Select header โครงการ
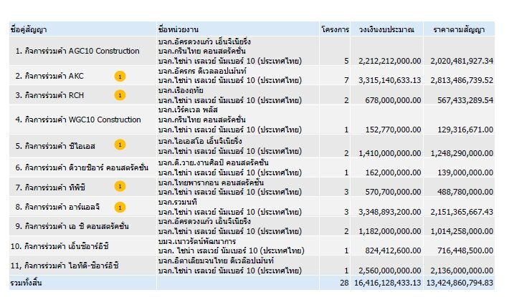 335,30
